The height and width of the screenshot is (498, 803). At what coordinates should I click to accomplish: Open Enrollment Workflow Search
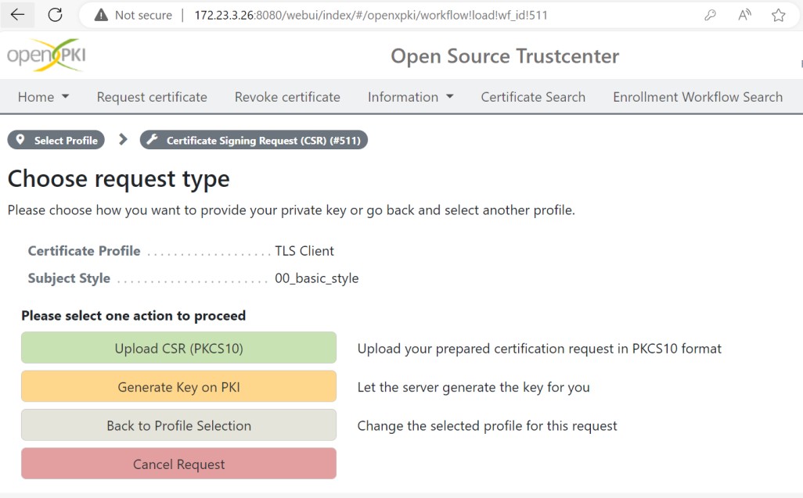pos(697,97)
